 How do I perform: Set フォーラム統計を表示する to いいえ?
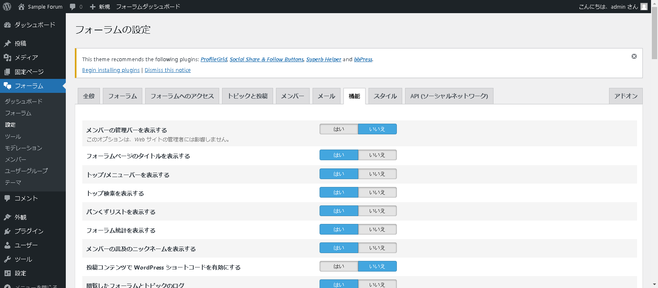click(378, 229)
